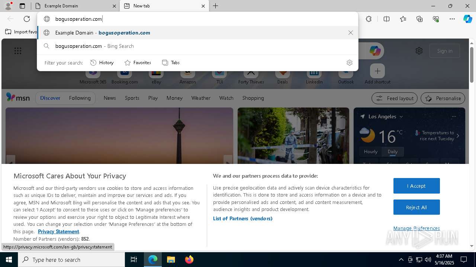Image resolution: width=476 pixels, height=267 pixels.
Task: Select the Discover feed tab
Action: pos(50,98)
